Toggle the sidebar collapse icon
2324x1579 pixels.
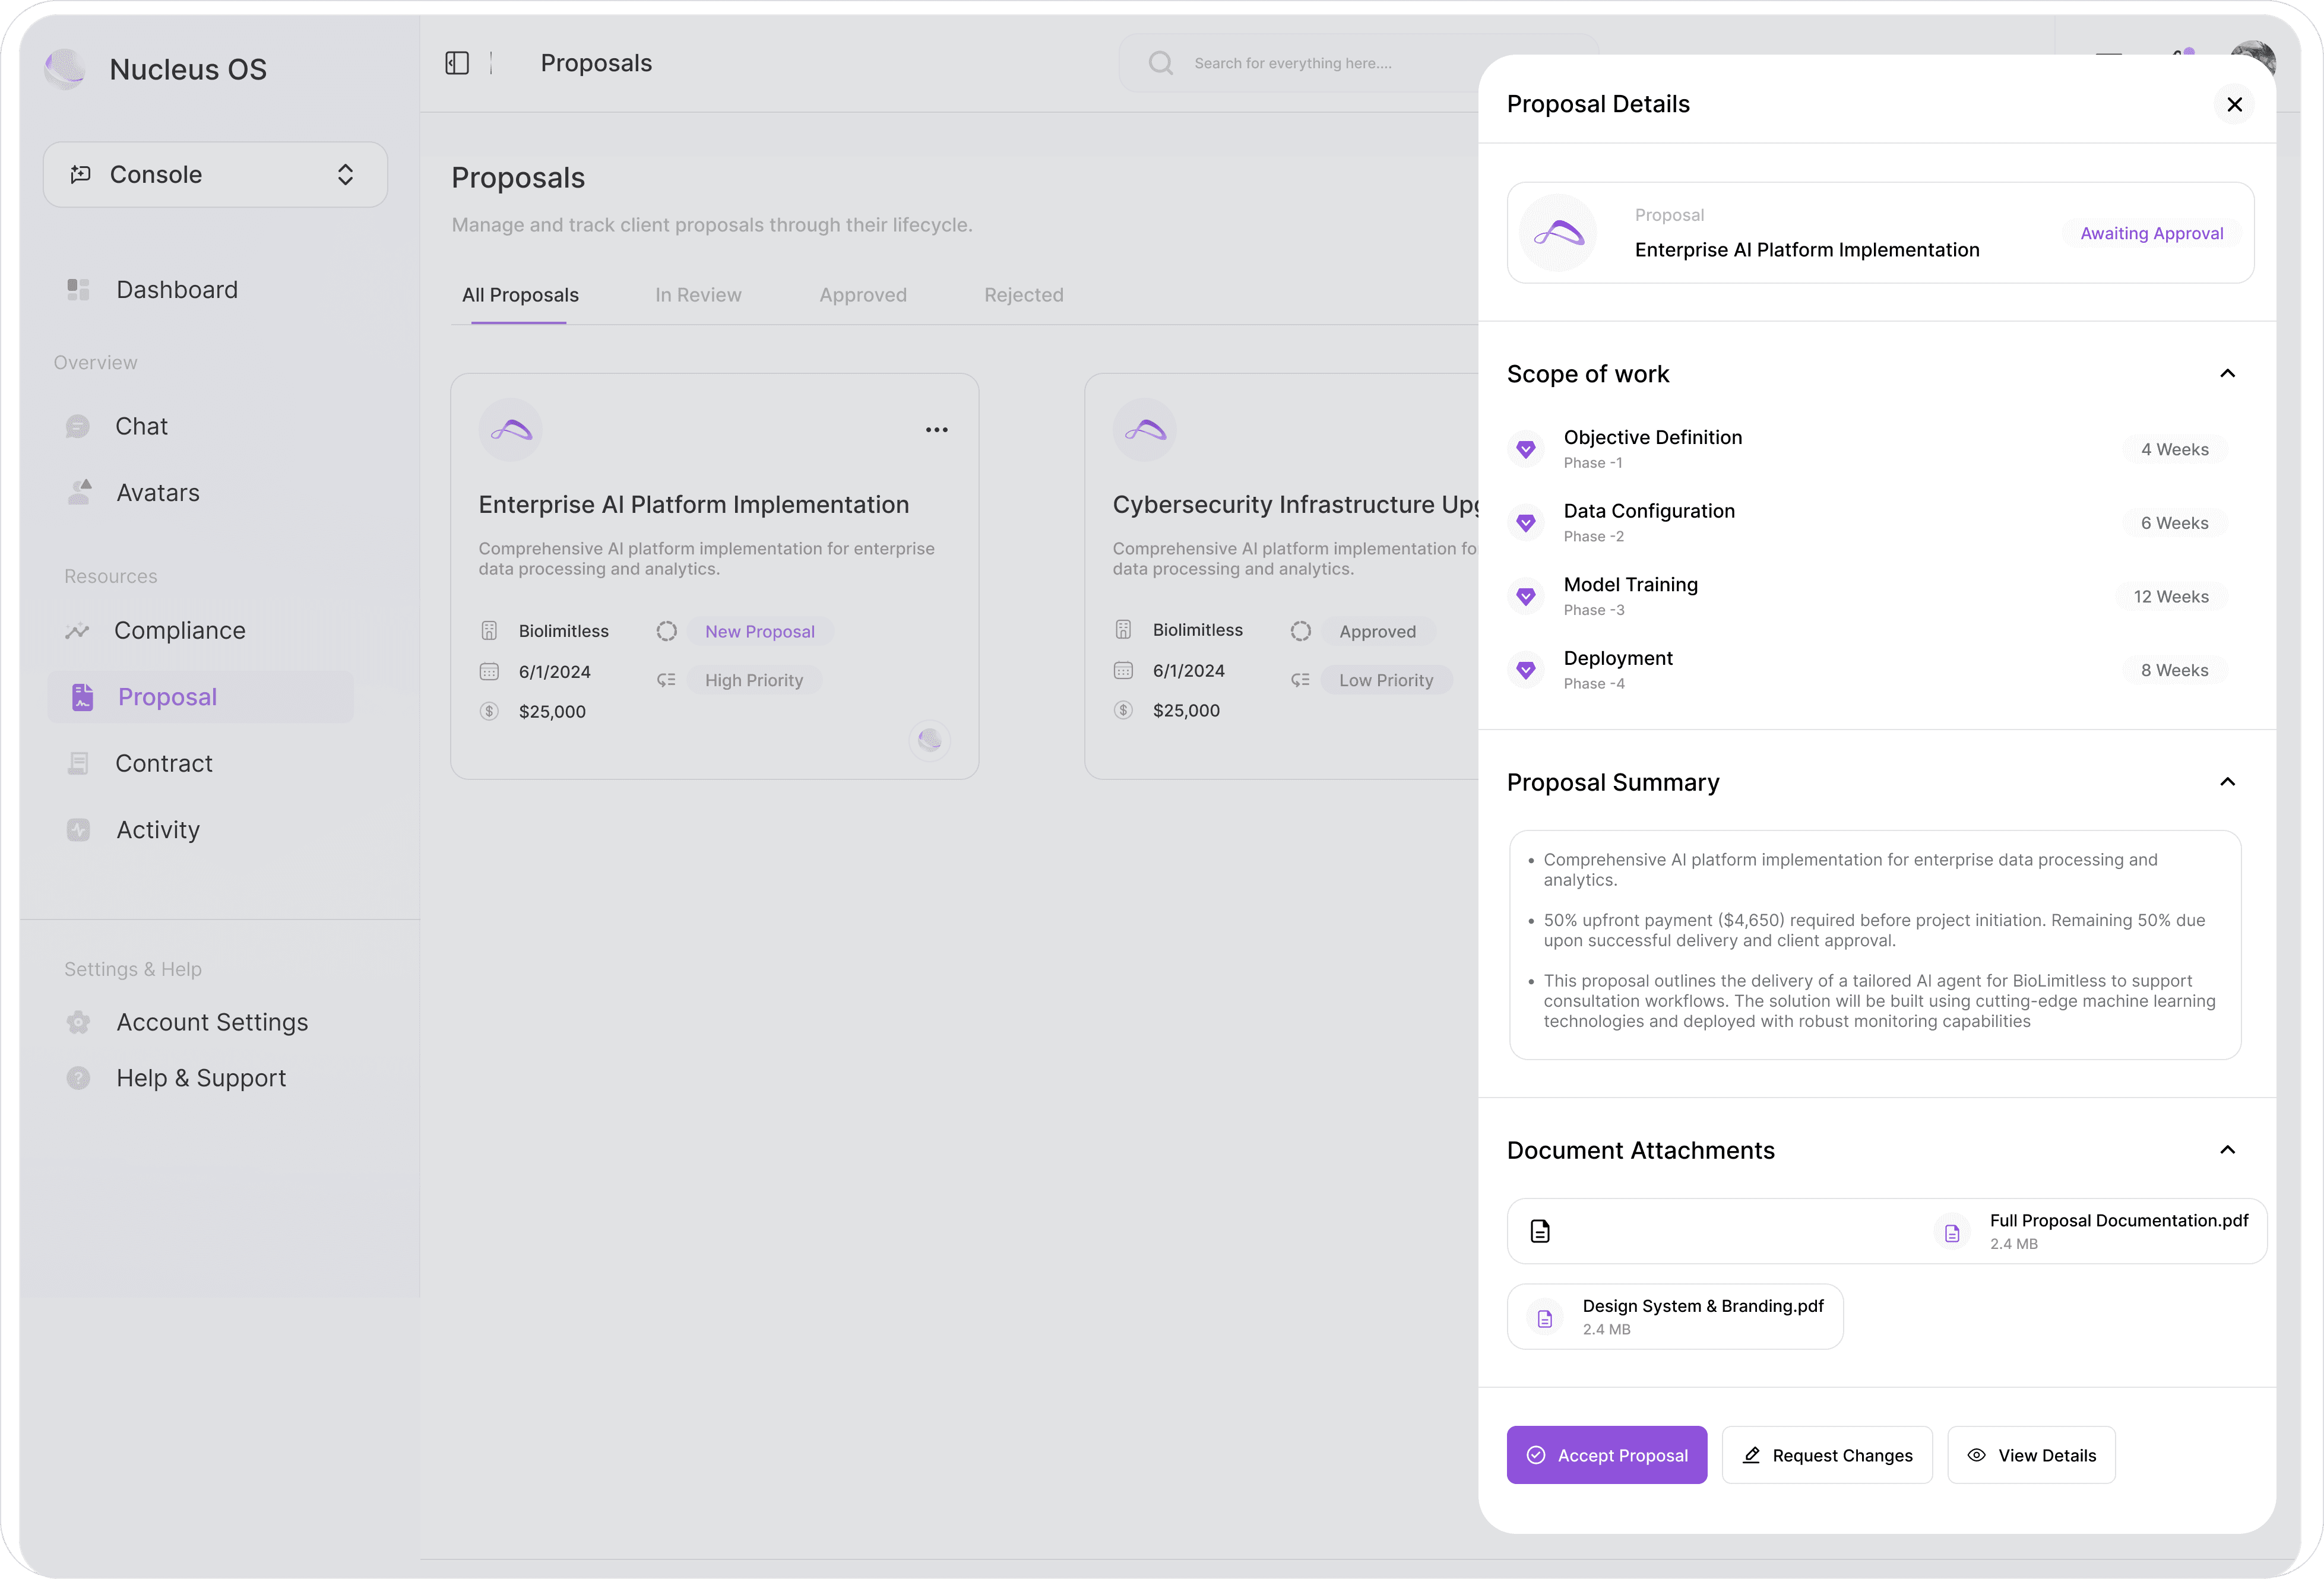457,63
